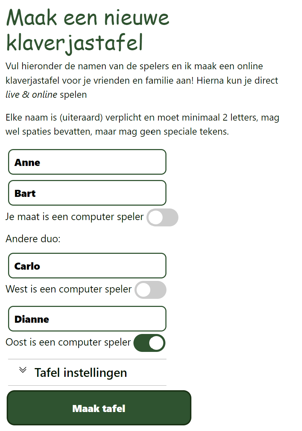Image resolution: width=302 pixels, height=431 pixels.
Task: Disable the 'Oost is een computer speler' switch
Action: pos(149,343)
